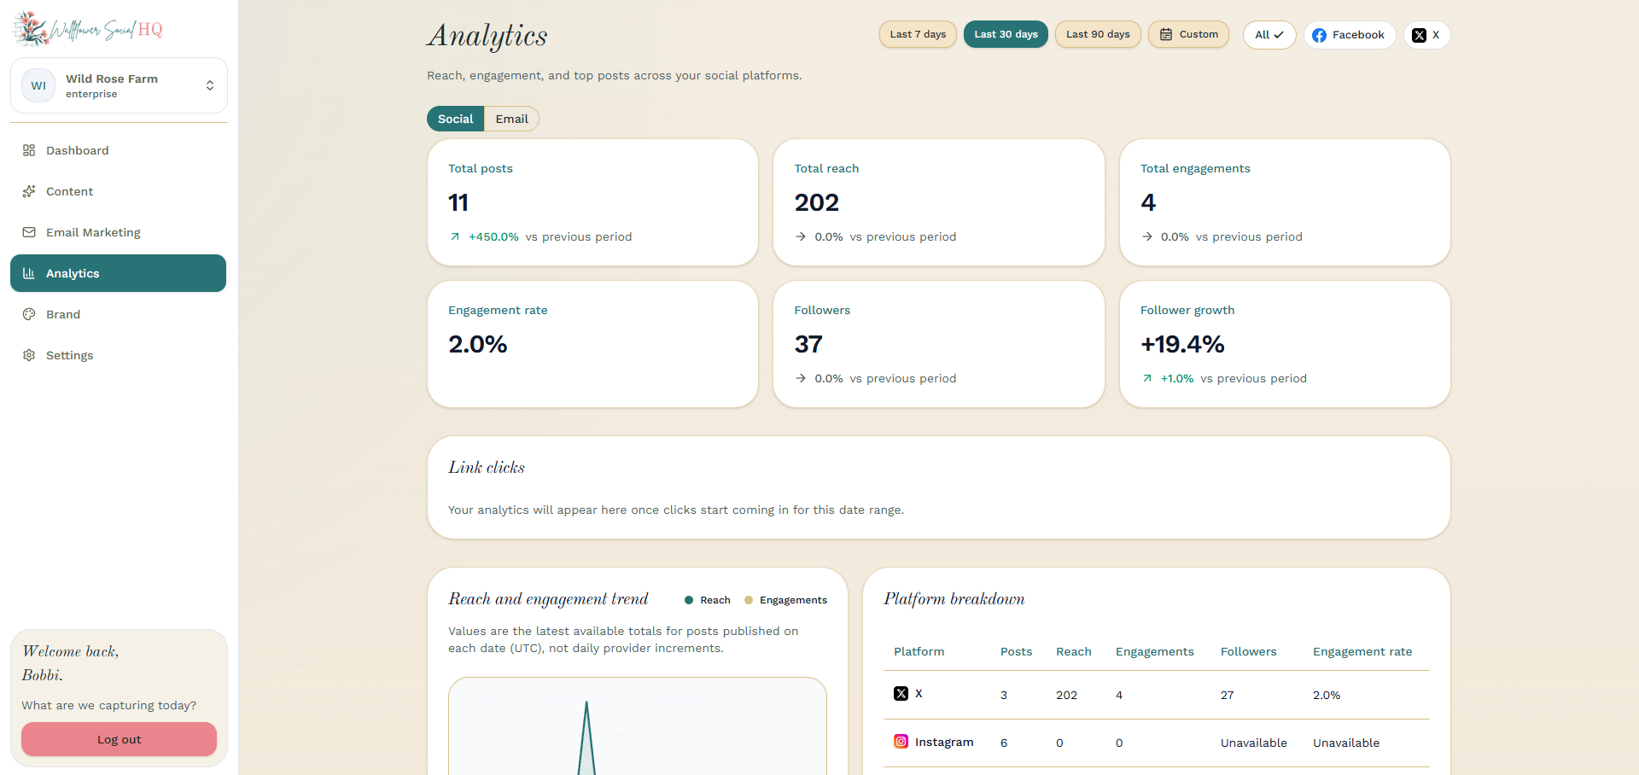Select the Last 30 days range
The width and height of the screenshot is (1639, 775).
pos(1006,34)
